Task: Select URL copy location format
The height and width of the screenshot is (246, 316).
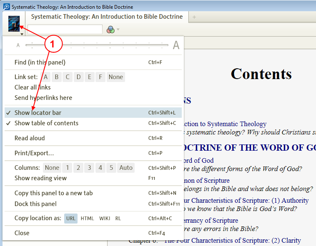Action: [71, 219]
